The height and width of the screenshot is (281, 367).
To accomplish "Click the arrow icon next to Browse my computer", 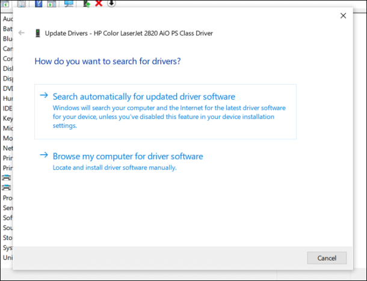I will pyautogui.click(x=44, y=155).
